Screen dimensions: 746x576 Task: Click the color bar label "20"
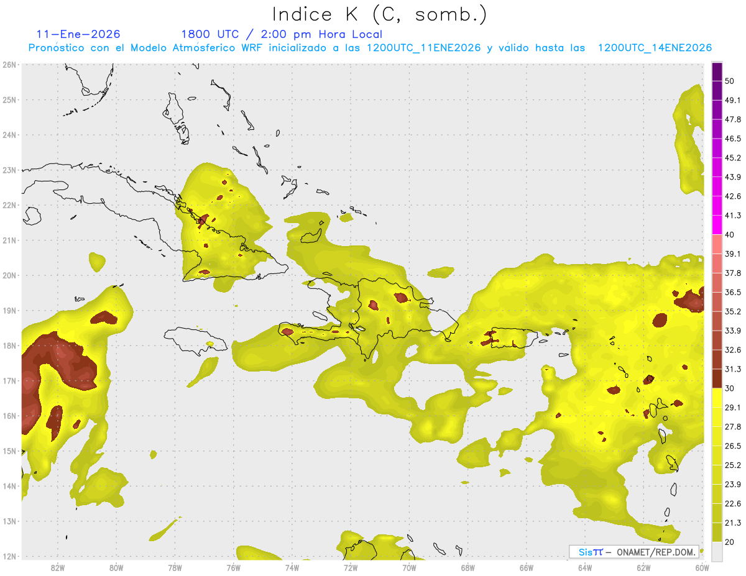[x=730, y=542]
